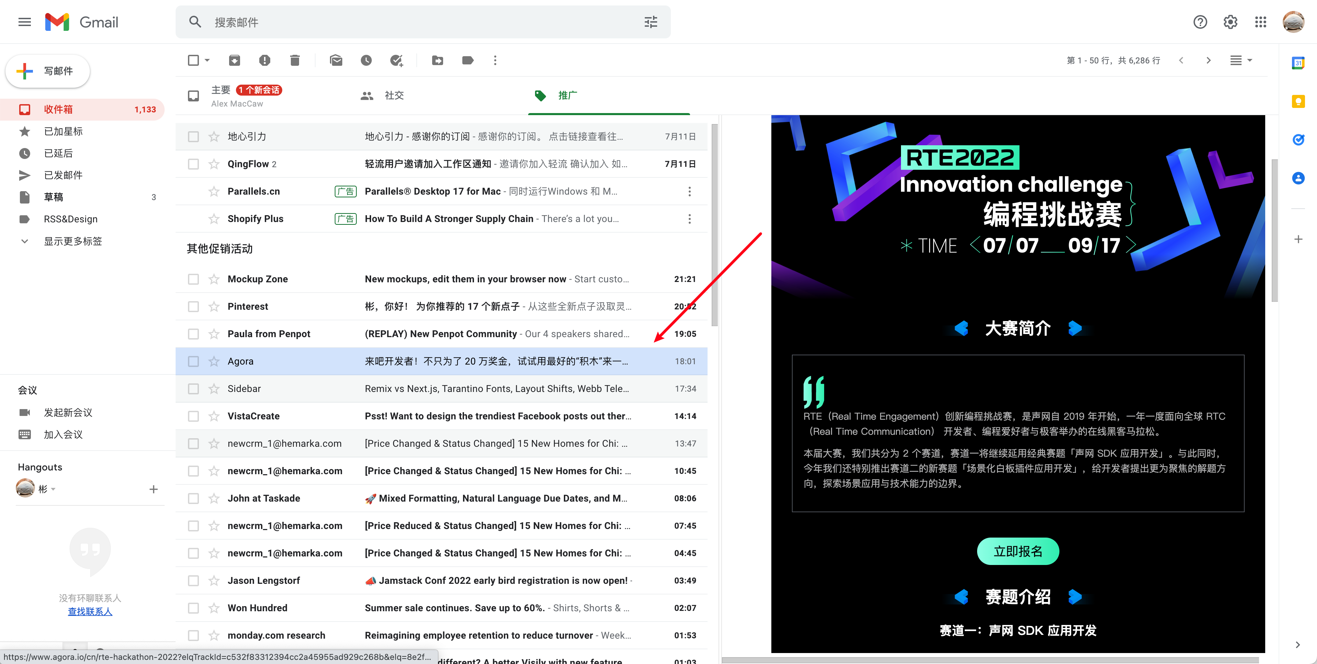Open 草稿 folder
The height and width of the screenshot is (664, 1317).
(82, 197)
